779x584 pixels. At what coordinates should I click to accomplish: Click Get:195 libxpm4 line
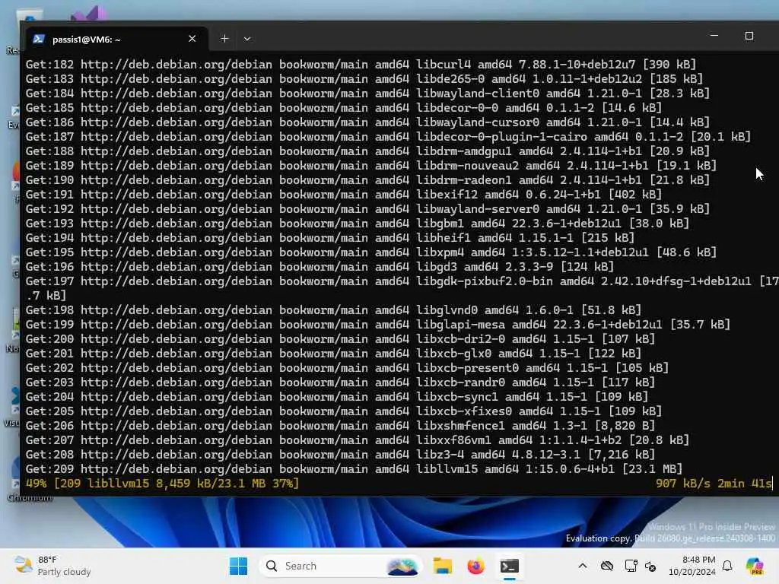(371, 252)
